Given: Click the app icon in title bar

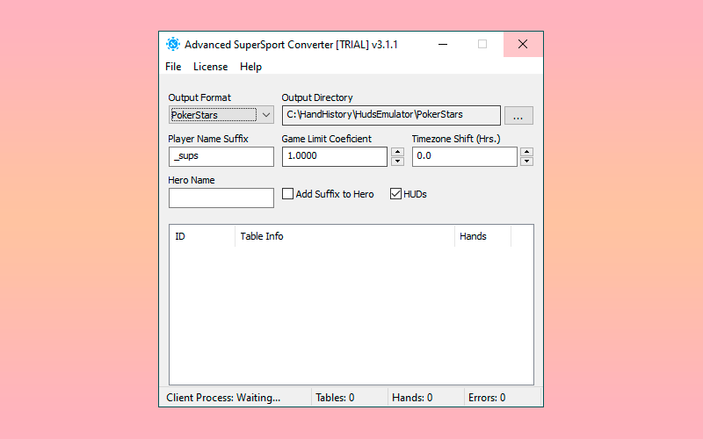Looking at the screenshot, I should coord(173,45).
